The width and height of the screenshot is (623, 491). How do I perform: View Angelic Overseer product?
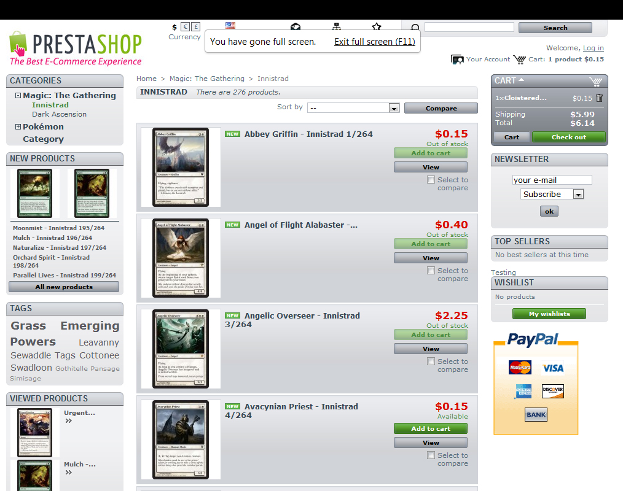coord(431,349)
